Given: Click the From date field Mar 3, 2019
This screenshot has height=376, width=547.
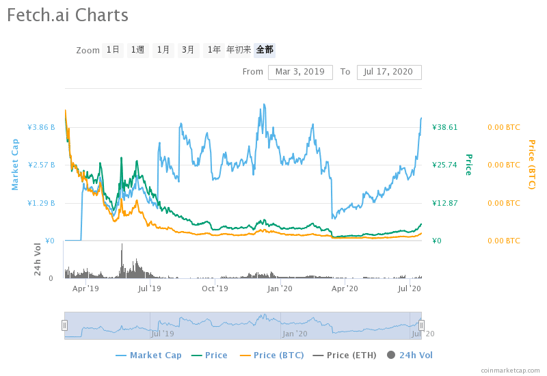Looking at the screenshot, I should click(x=300, y=72).
